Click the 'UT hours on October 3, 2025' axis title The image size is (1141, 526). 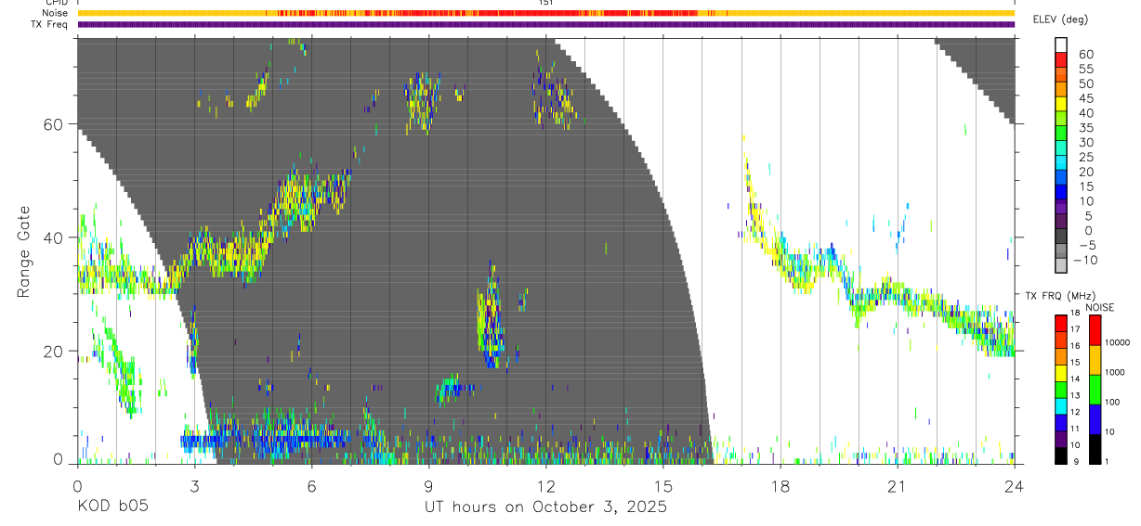point(545,507)
